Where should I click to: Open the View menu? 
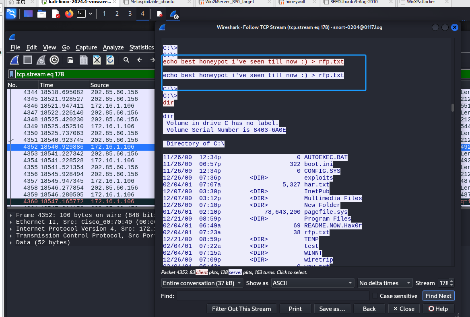[49, 47]
